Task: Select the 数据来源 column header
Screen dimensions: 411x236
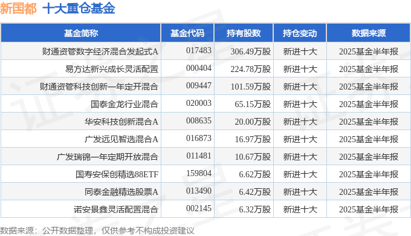Action: pyautogui.click(x=368, y=33)
